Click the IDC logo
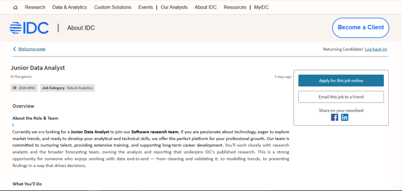Image resolution: width=402 pixels, height=191 pixels. 29,28
